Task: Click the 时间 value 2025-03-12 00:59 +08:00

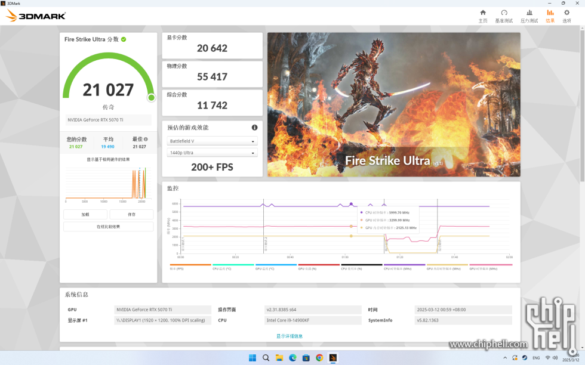Action: [463, 310]
